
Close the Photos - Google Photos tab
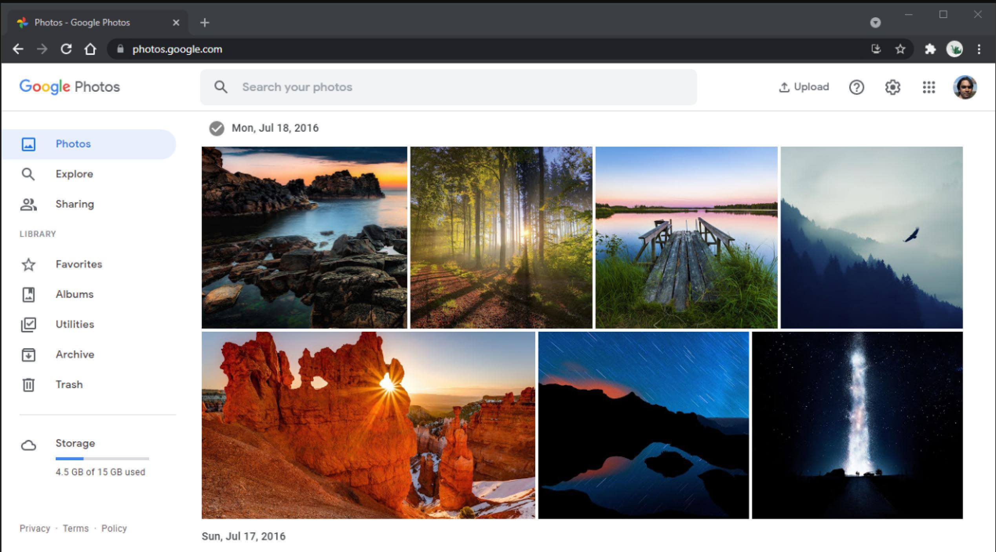coord(176,23)
